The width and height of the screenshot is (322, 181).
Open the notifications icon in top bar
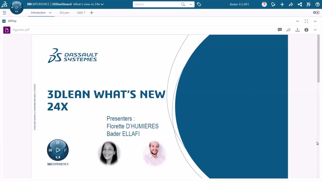pos(273,4)
